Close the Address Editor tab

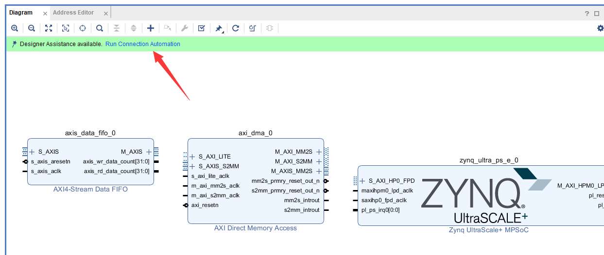pyautogui.click(x=105, y=13)
